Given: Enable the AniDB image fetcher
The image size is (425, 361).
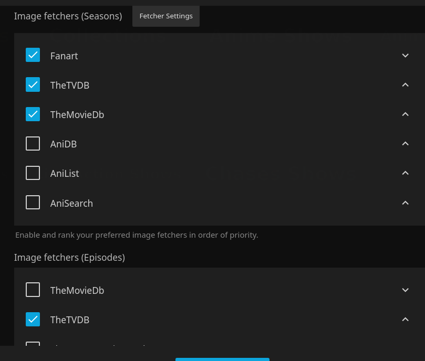Looking at the screenshot, I should click(x=33, y=143).
